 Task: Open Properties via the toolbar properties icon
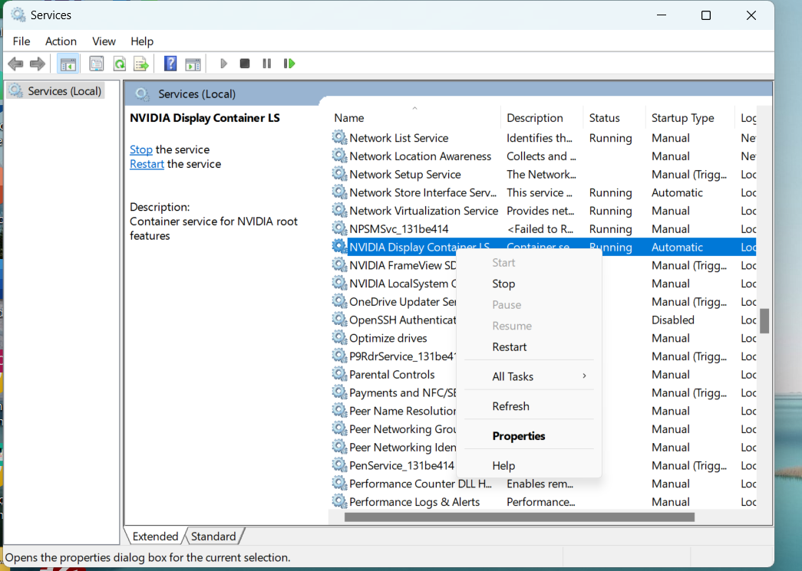pyautogui.click(x=96, y=63)
